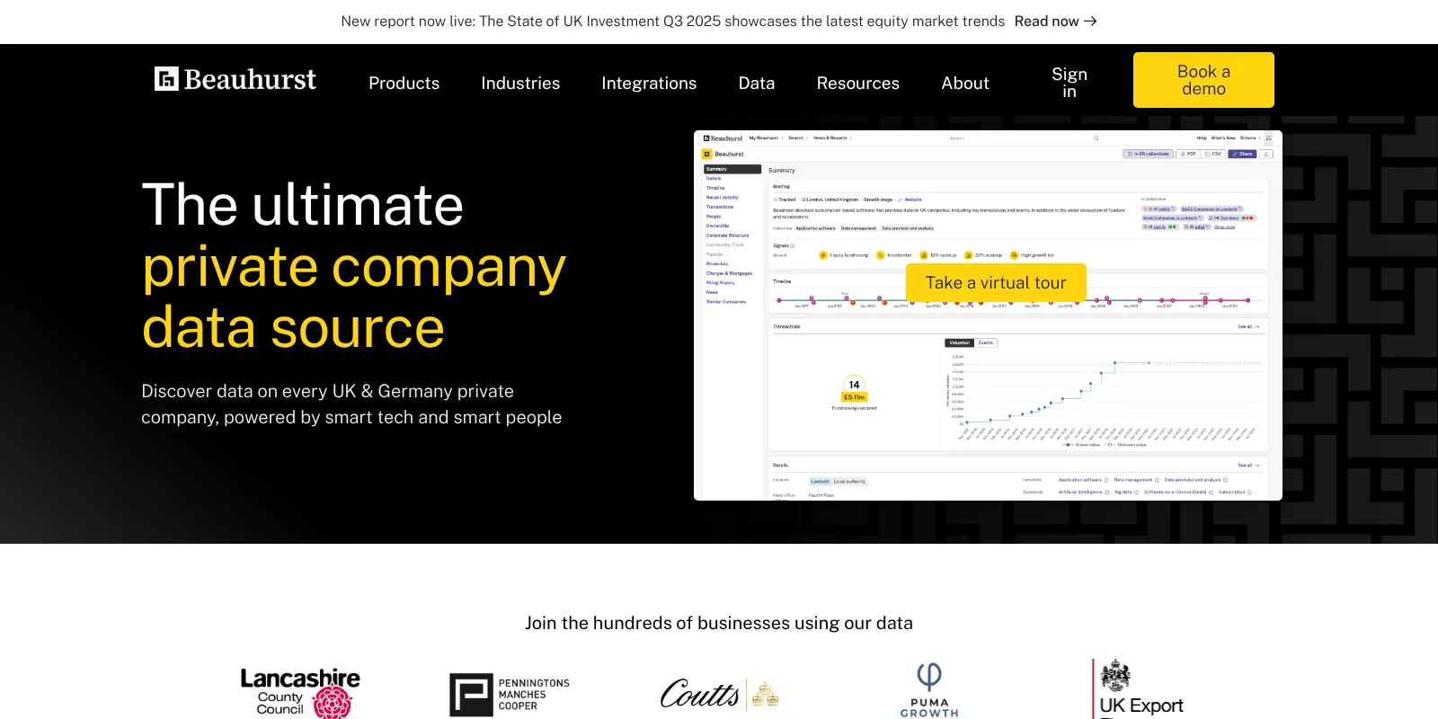
Task: Click 'Join the hundreds of businesses using our data'
Action: tap(719, 623)
